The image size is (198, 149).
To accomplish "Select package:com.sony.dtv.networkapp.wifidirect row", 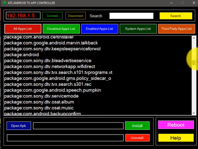I will [x=49, y=67].
